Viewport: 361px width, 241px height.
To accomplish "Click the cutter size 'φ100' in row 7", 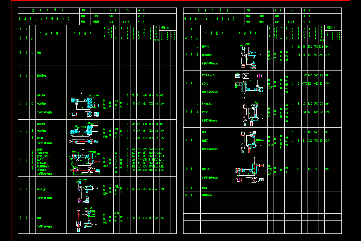I will (116, 213).
